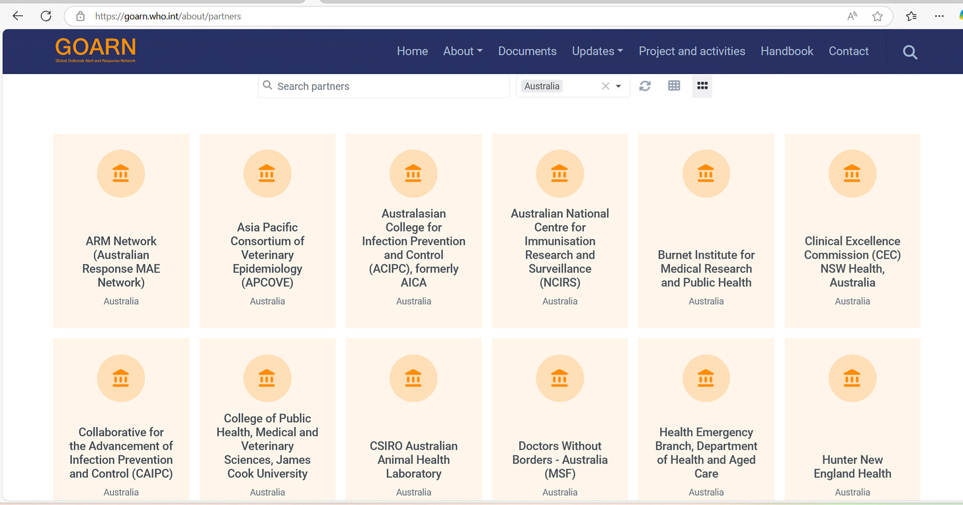963x505 pixels.
Task: View site information lock icon
Action: [80, 16]
